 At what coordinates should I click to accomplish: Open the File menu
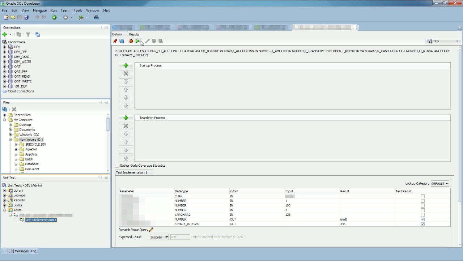[x=4, y=10]
